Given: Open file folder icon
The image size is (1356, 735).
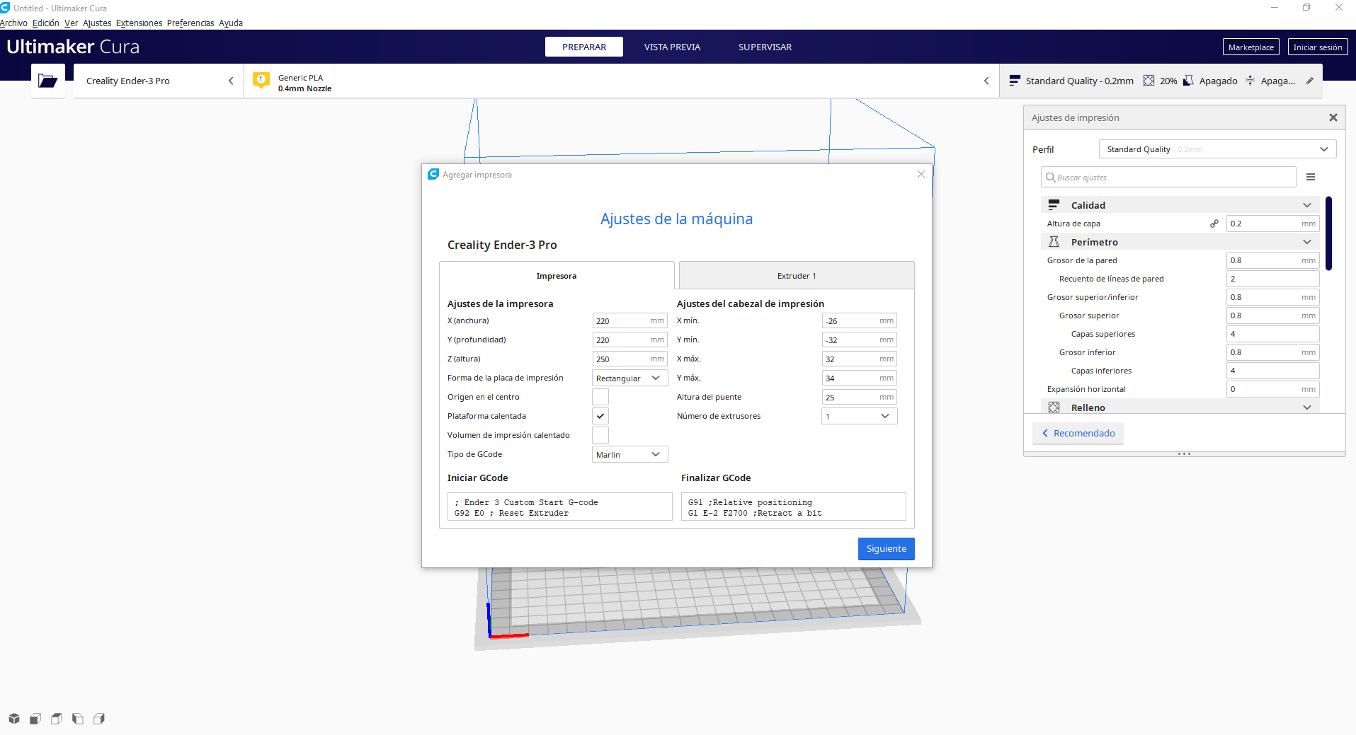Looking at the screenshot, I should [x=48, y=81].
